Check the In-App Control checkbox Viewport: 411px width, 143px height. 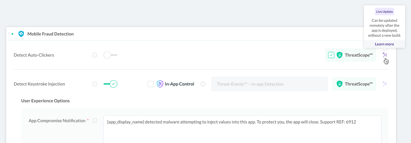[x=151, y=84]
